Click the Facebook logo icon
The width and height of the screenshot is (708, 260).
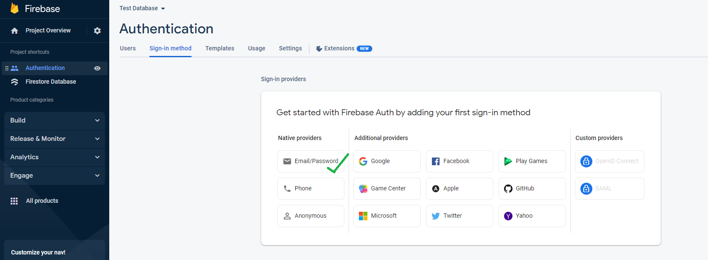point(436,161)
